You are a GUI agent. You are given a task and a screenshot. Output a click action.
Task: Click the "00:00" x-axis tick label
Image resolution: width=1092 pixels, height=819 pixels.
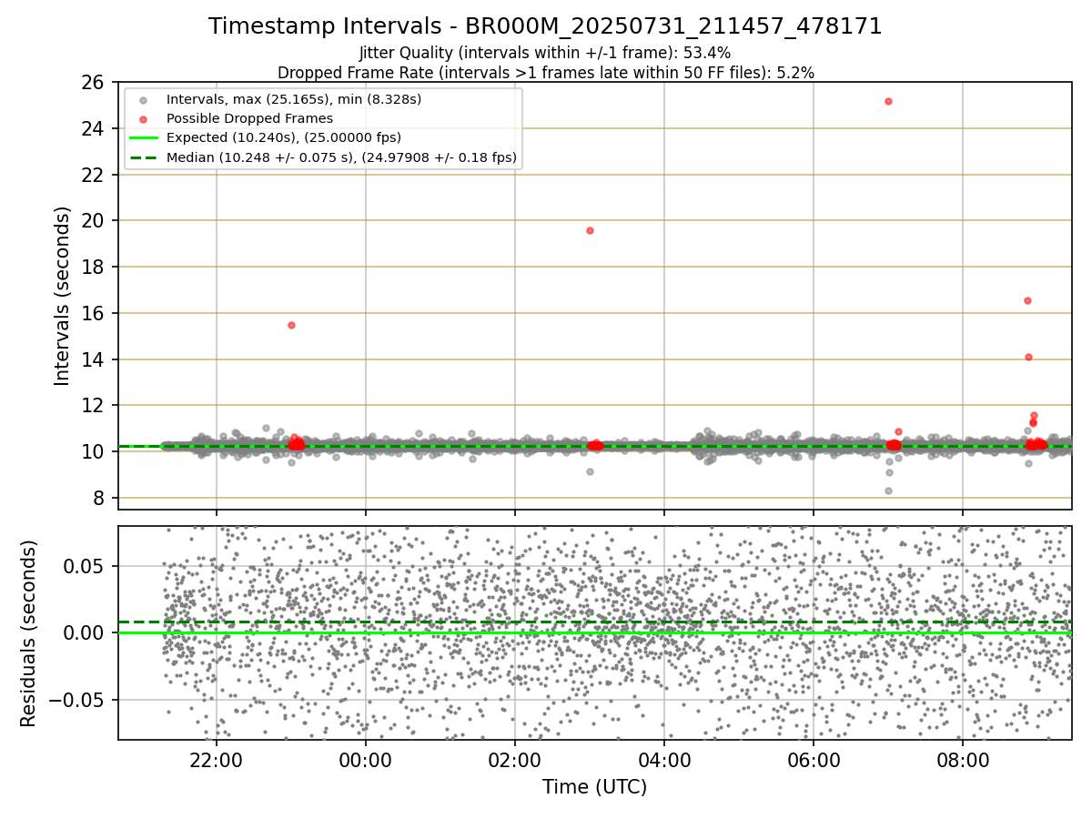366,762
